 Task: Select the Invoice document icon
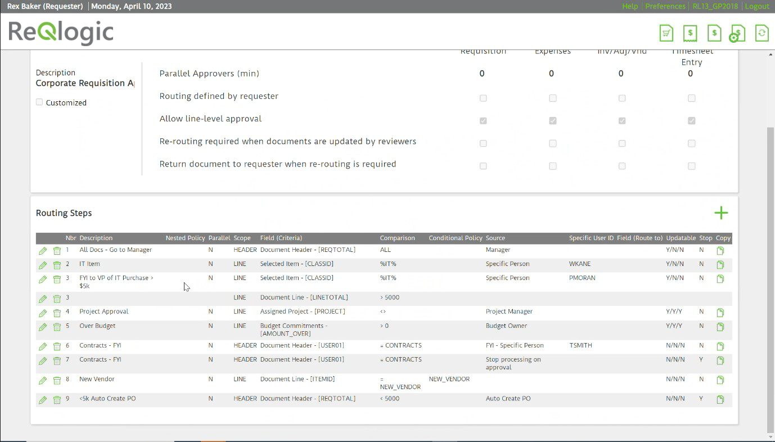[x=714, y=33]
